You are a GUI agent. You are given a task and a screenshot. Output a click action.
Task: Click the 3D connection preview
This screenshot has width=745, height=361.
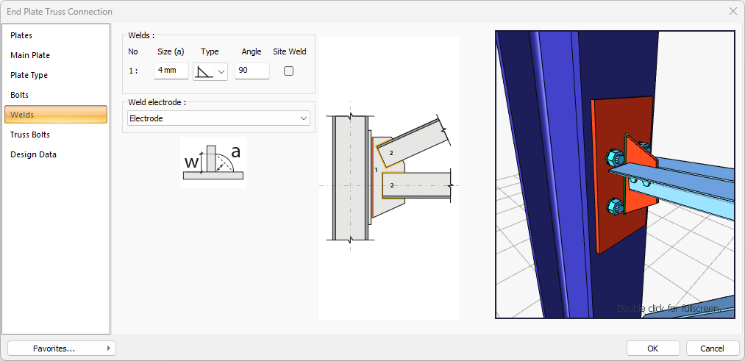[615, 174]
